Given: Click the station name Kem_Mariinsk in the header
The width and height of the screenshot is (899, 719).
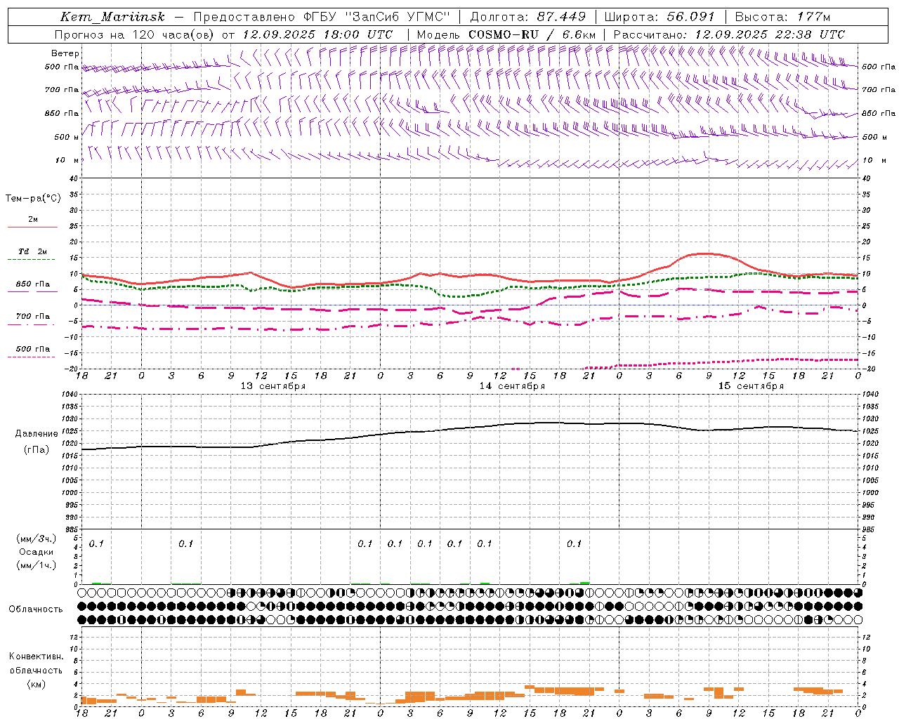Looking at the screenshot, I should click(112, 17).
